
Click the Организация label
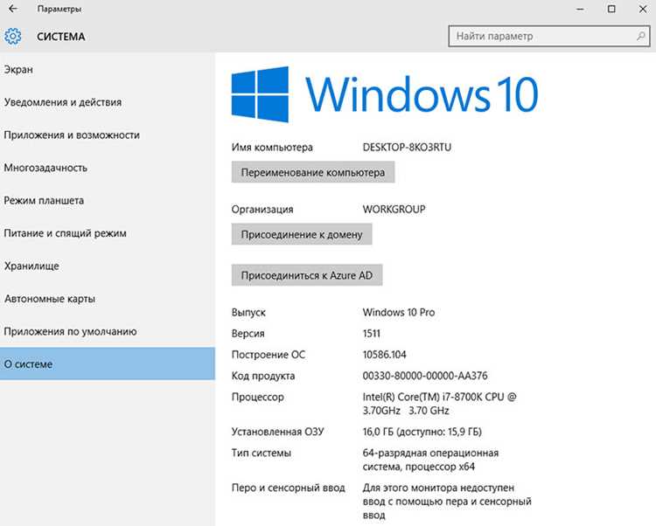click(x=262, y=209)
